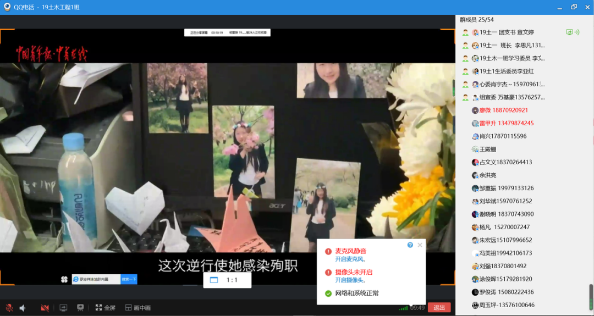Toggle picture-in-picture 画中画 mode
Viewport: 594px width, 316px height.
pos(137,308)
